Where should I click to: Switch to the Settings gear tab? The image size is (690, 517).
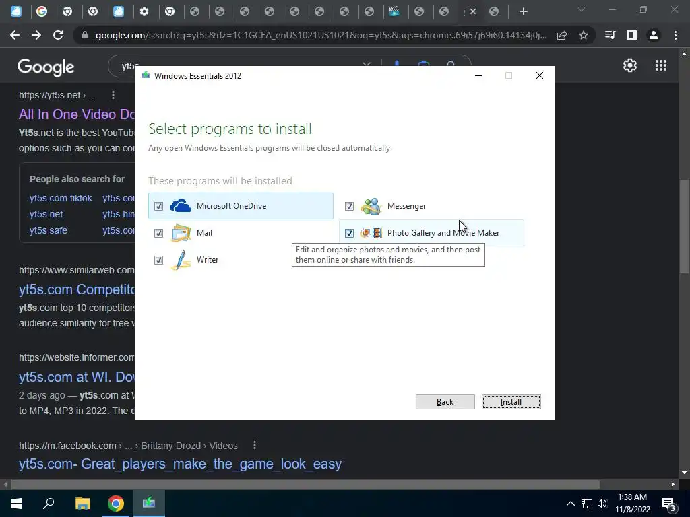[144, 11]
